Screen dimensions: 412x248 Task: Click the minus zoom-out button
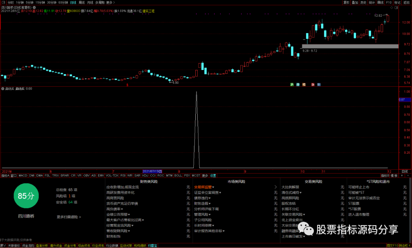pyautogui.click(x=408, y=175)
